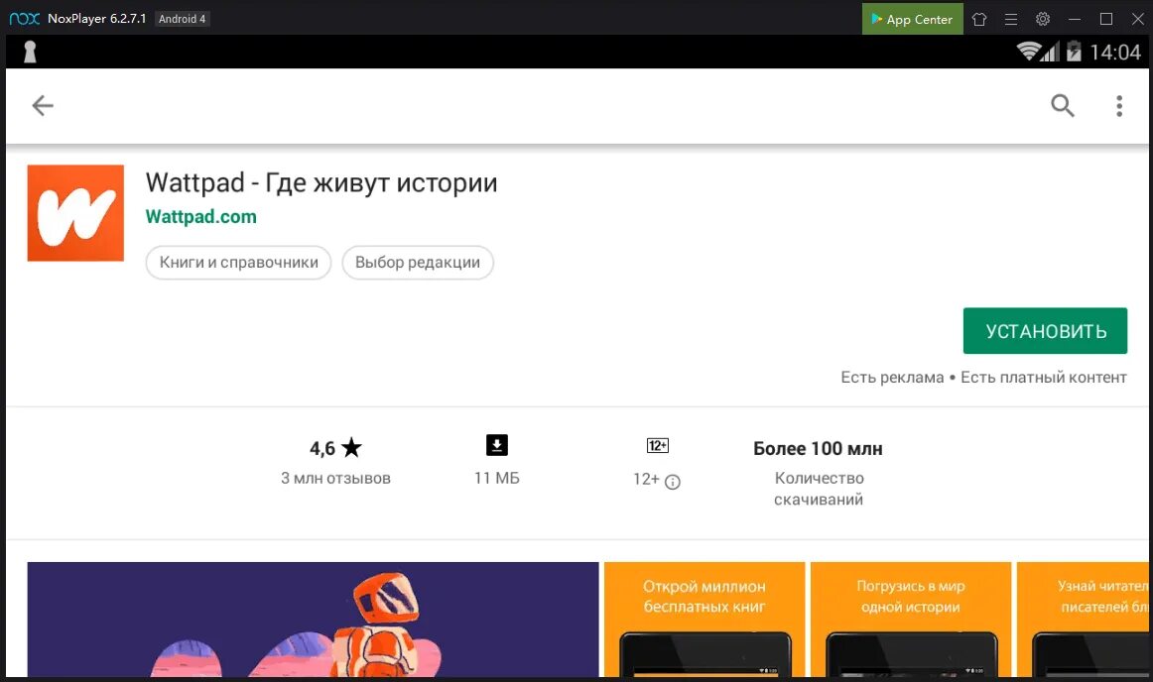Open NoxPlayer hamburger menu
The height and width of the screenshot is (682, 1153).
pyautogui.click(x=1011, y=19)
